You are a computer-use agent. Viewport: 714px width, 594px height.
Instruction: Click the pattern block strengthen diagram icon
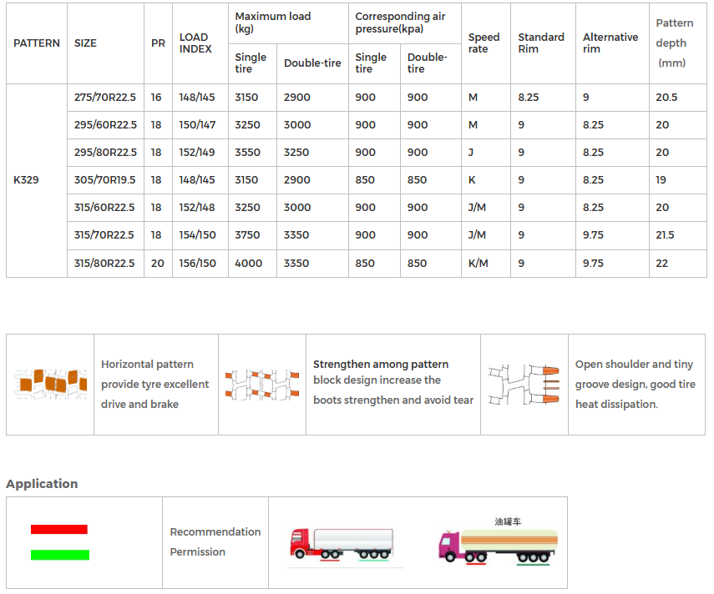[x=262, y=385]
